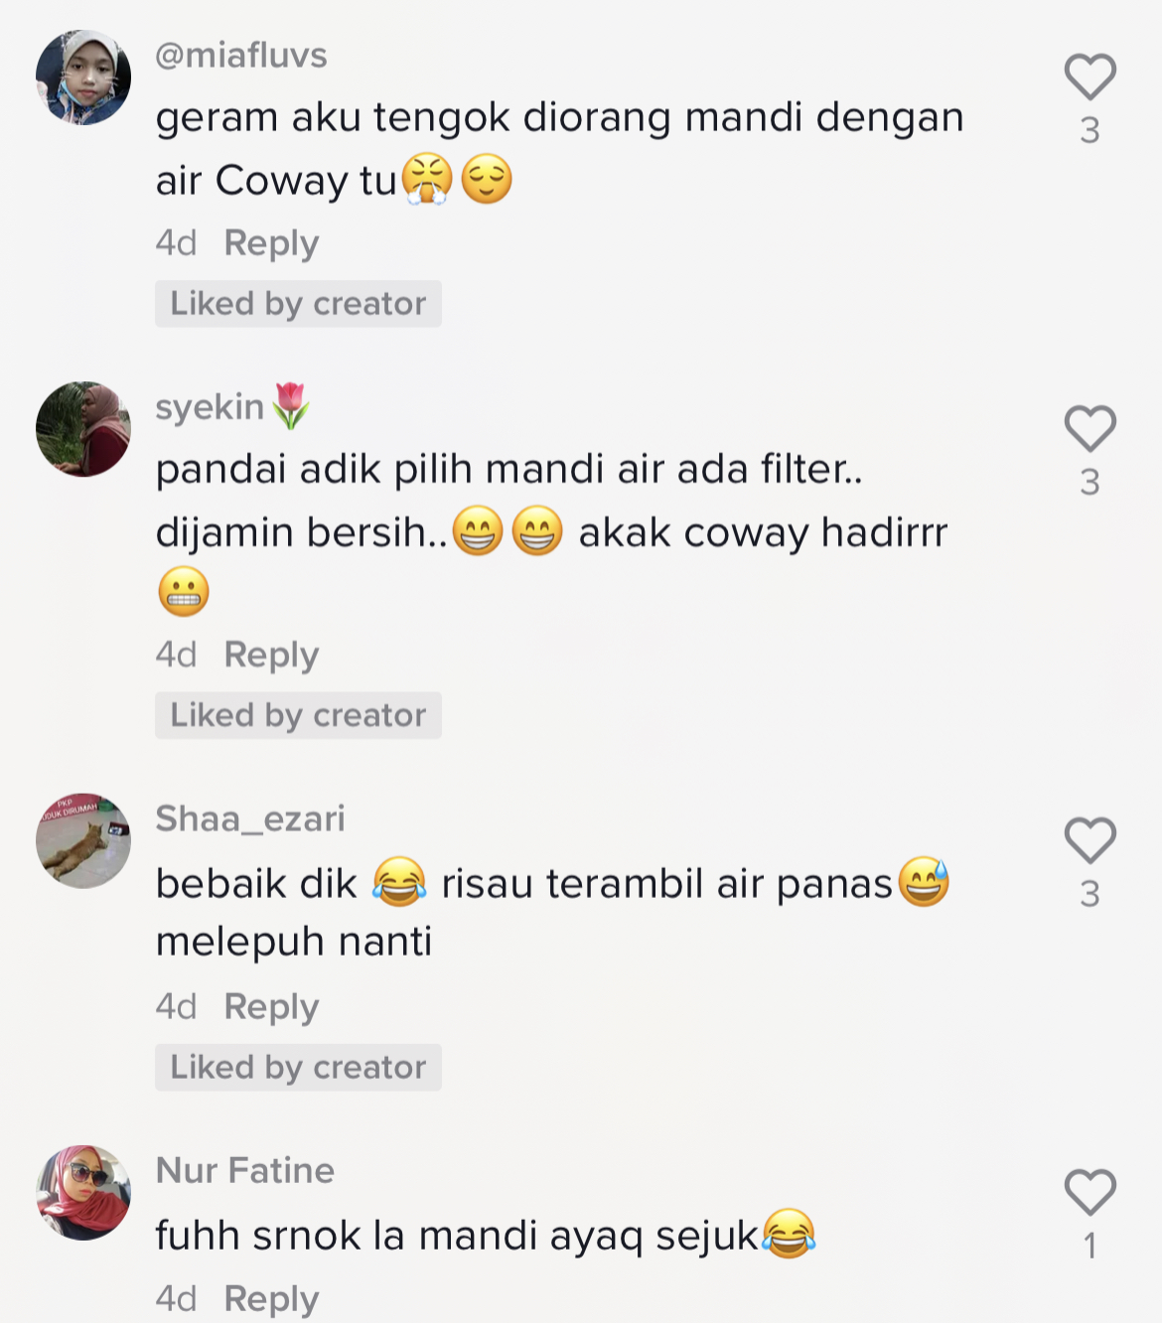Reply to Nur Fatine's comment

click(271, 1299)
